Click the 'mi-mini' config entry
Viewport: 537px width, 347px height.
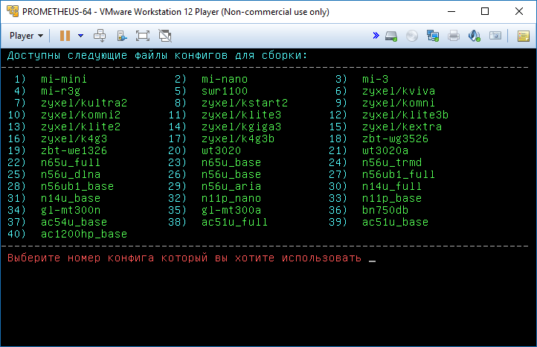point(64,79)
